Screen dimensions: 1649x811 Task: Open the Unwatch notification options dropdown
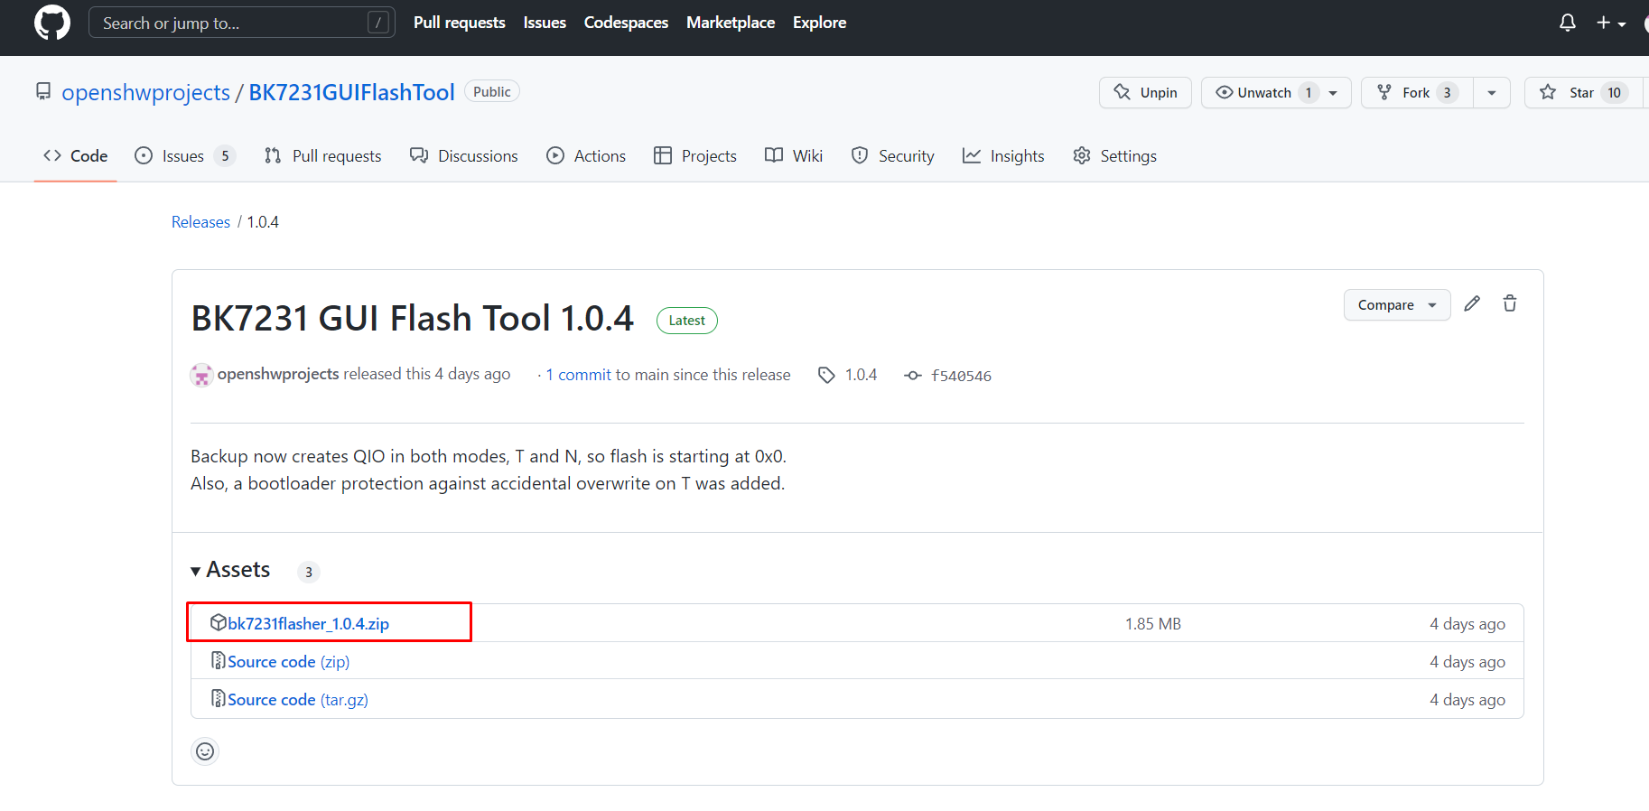pyautogui.click(x=1334, y=92)
